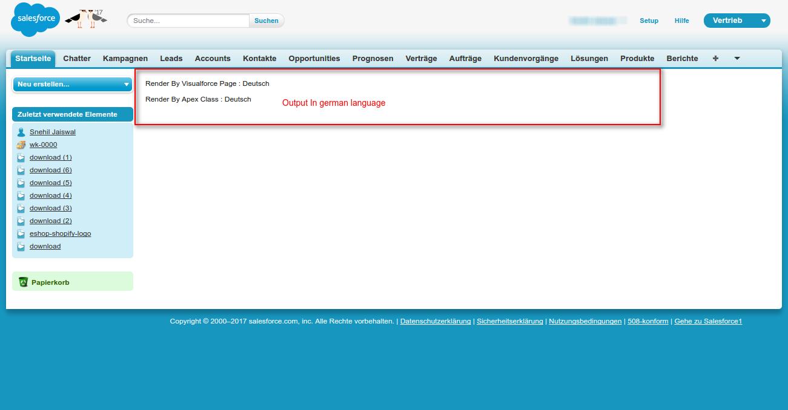Click the file icon beside eshop-shopify-logo
This screenshot has height=410, width=788.
(x=21, y=233)
